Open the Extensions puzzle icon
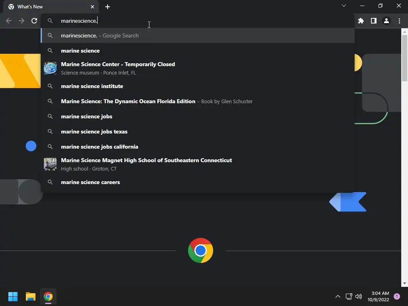408x306 pixels. pyautogui.click(x=361, y=21)
